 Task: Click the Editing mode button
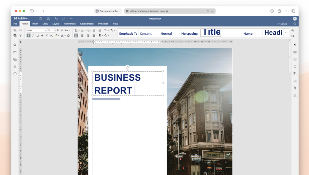(x=283, y=24)
